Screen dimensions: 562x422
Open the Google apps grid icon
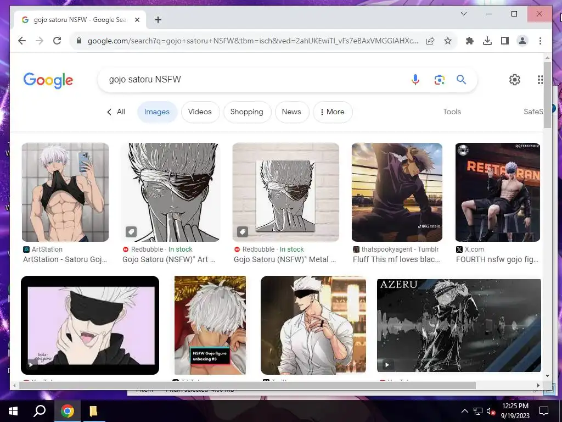click(540, 79)
